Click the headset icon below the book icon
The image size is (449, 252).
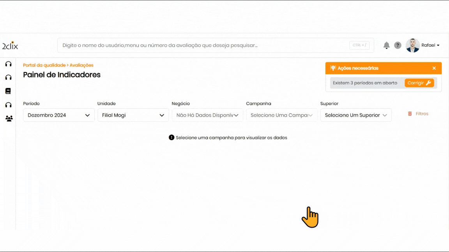pos(8,105)
